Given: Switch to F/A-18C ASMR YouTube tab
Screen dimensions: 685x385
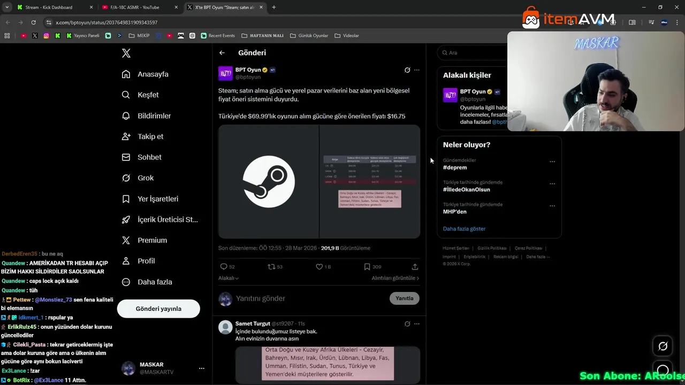Looking at the screenshot, I should [140, 7].
